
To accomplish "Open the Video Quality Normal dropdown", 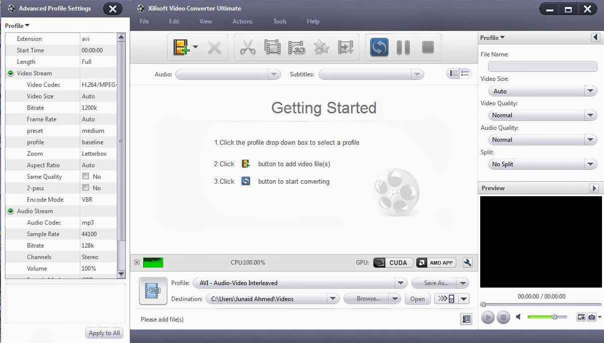I will click(591, 115).
